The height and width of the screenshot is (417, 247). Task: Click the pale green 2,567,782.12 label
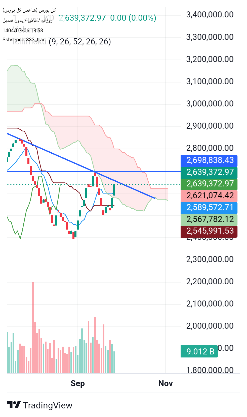point(209,219)
